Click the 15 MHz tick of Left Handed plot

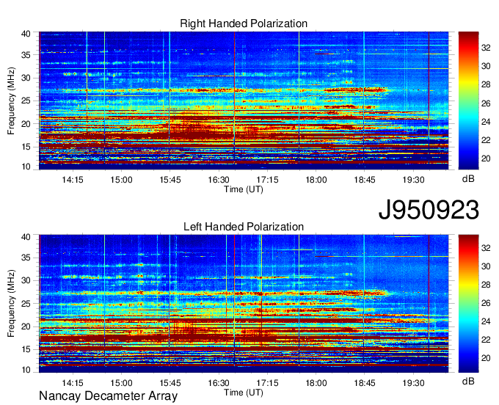26,350
